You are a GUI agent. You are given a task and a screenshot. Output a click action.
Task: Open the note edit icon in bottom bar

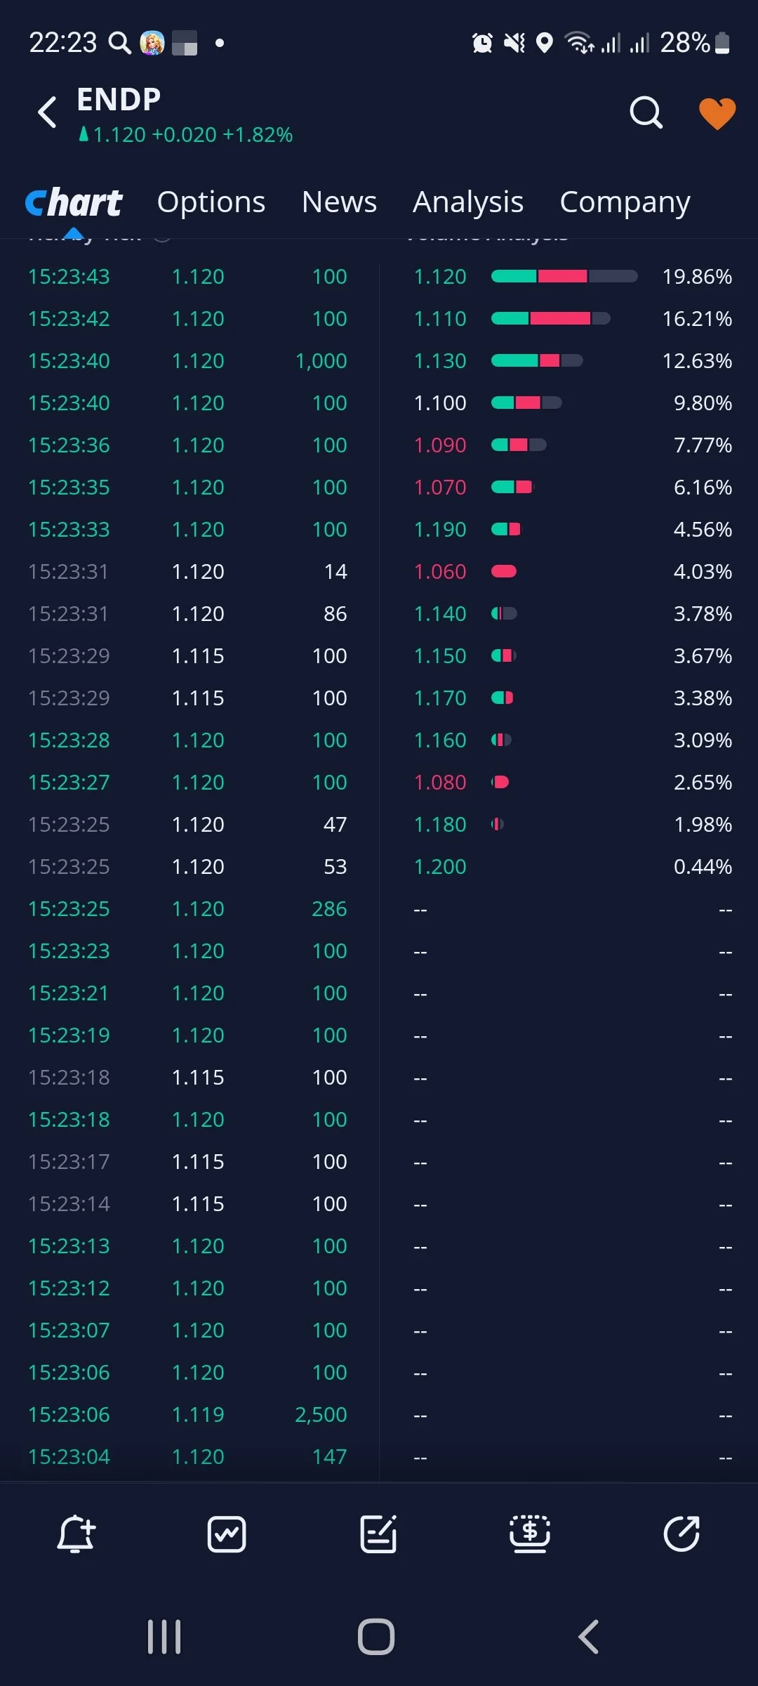pyautogui.click(x=378, y=1534)
